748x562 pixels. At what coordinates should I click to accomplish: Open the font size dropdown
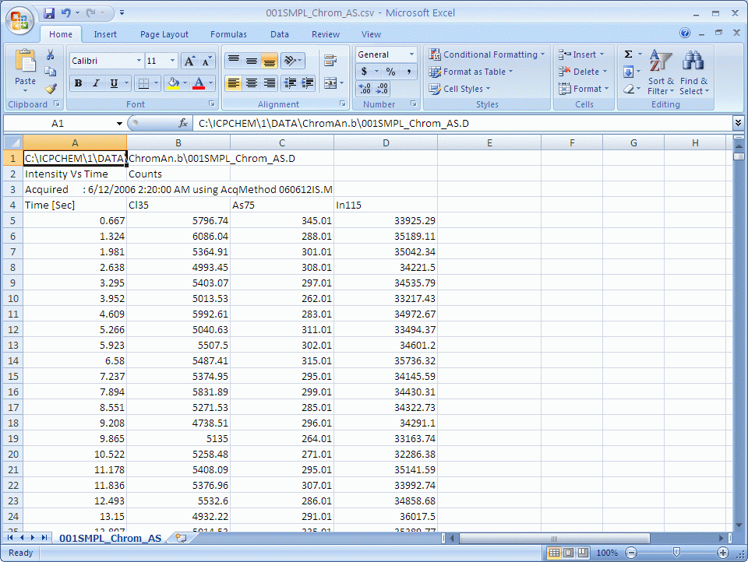tap(172, 61)
